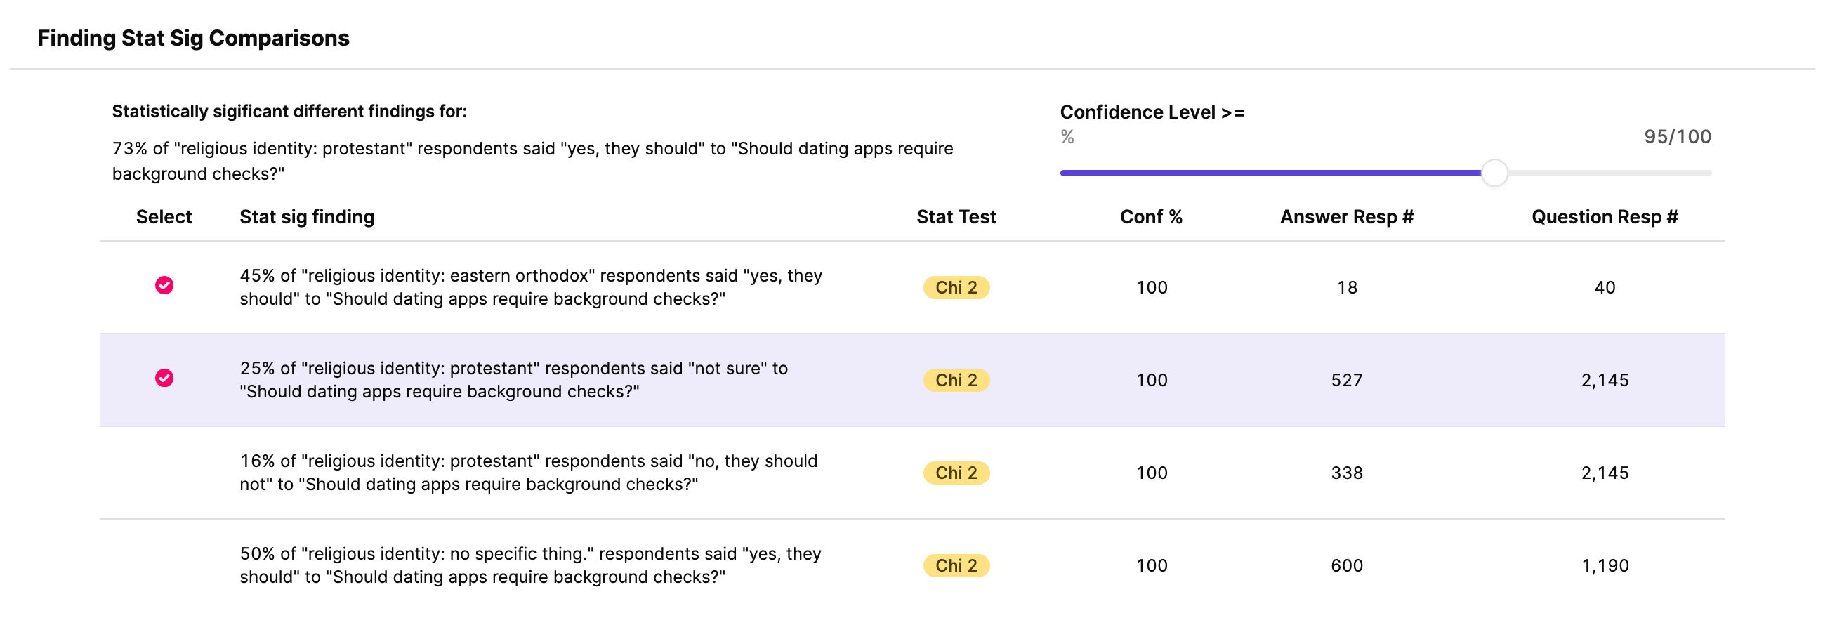
Task: Click the Chi 2 badge in the "not sure" row
Action: (956, 380)
